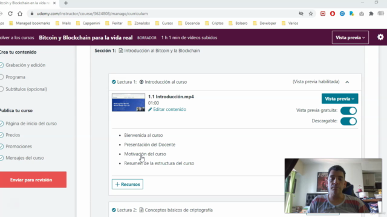This screenshot has width=387, height=217.
Task: Open the Developer bookmark folder
Action: [265, 23]
